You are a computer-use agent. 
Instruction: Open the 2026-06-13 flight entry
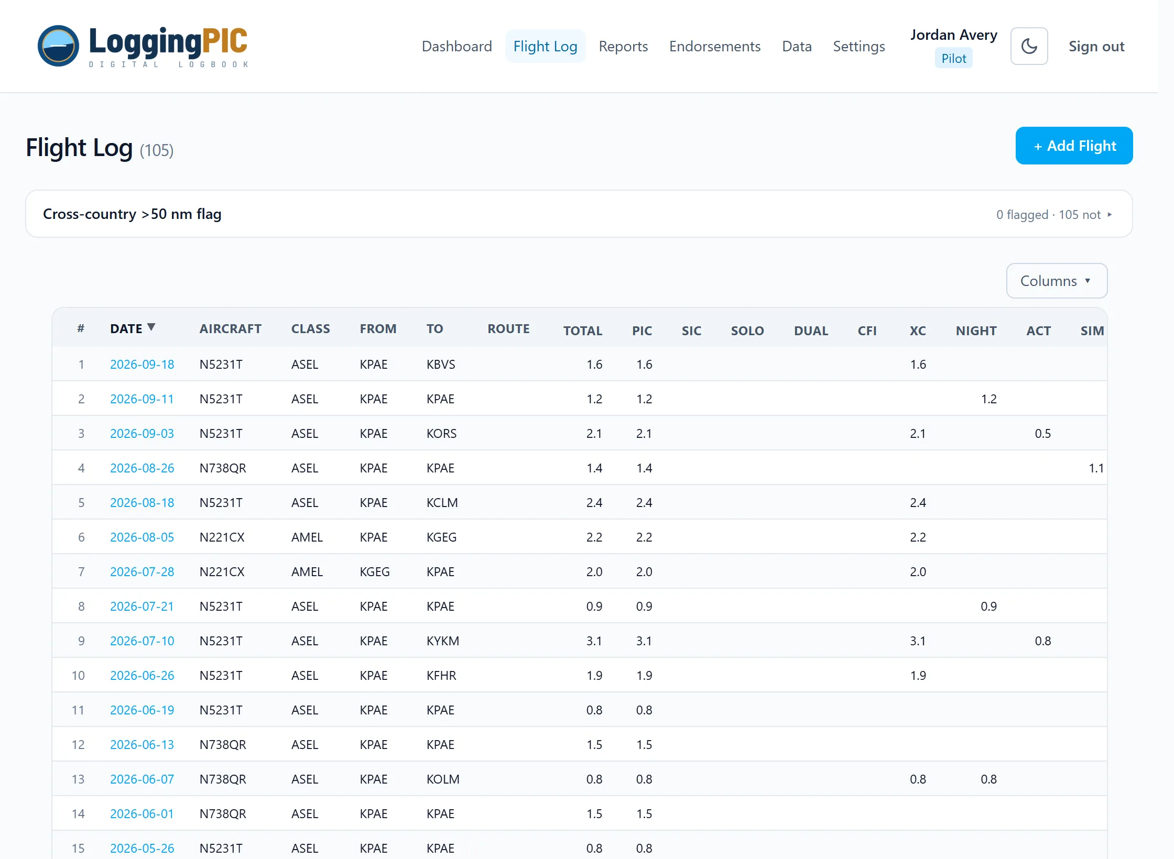pos(142,744)
